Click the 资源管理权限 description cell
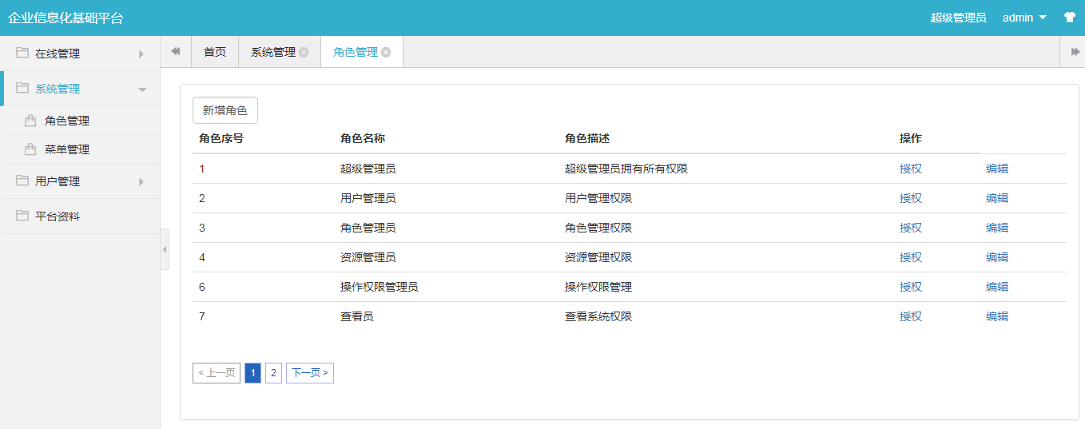The height and width of the screenshot is (429, 1085). (x=598, y=257)
